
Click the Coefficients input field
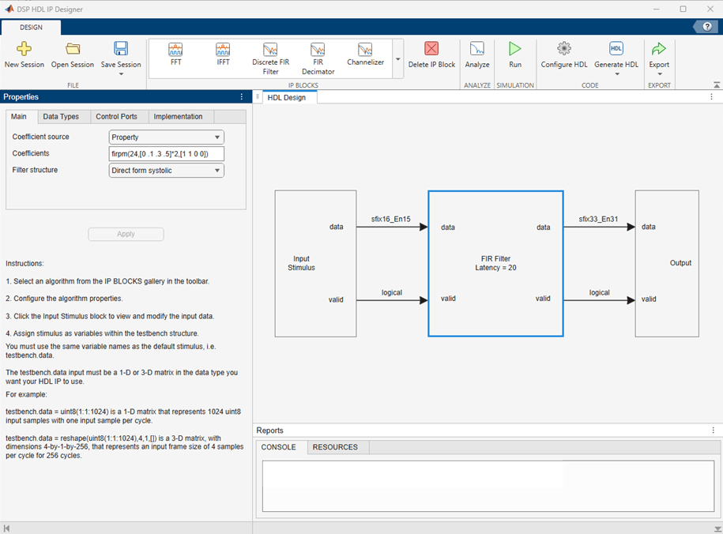(x=167, y=154)
